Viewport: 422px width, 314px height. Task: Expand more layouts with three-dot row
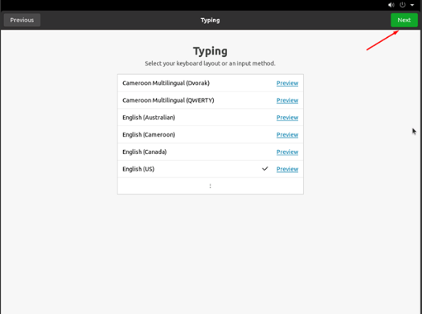[210, 186]
